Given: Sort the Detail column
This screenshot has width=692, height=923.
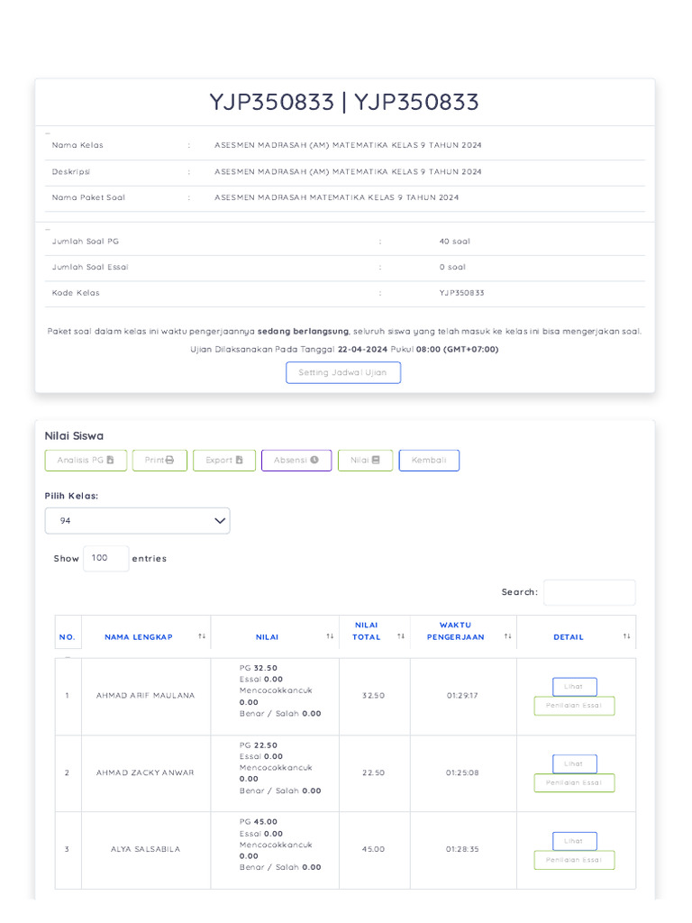Looking at the screenshot, I should point(626,636).
